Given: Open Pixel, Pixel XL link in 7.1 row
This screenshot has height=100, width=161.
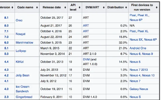Looking at the screenshot, I should (139, 31).
